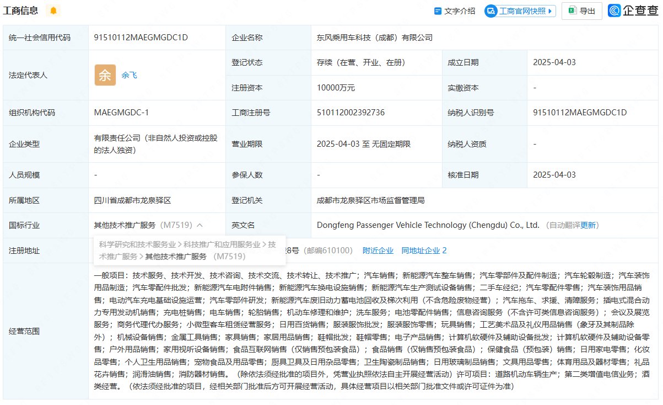Click 余飞's orange avatar square

point(105,74)
